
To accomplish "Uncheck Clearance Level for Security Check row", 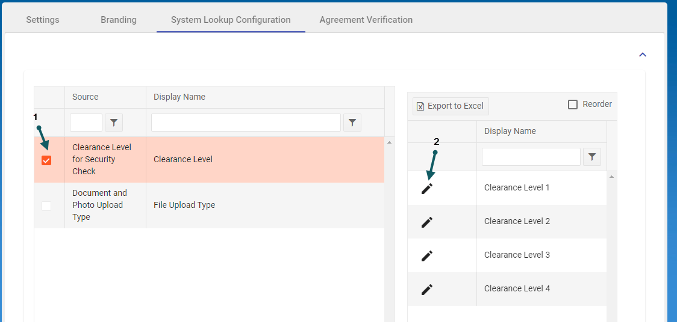I will click(46, 160).
